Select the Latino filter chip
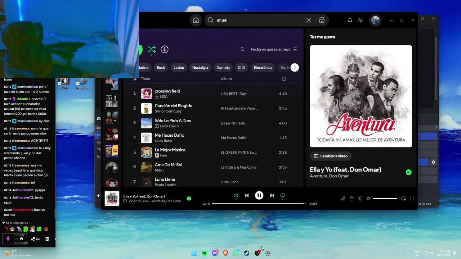This screenshot has height=259, width=461. point(179,68)
